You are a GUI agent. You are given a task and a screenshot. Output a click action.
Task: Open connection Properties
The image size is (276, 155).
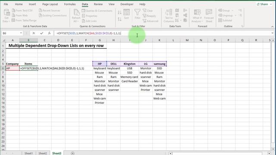[90, 16]
